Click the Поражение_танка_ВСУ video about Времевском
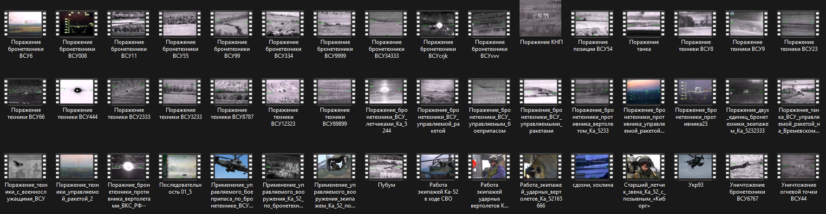Screen dimensions: 826x214 point(799,92)
